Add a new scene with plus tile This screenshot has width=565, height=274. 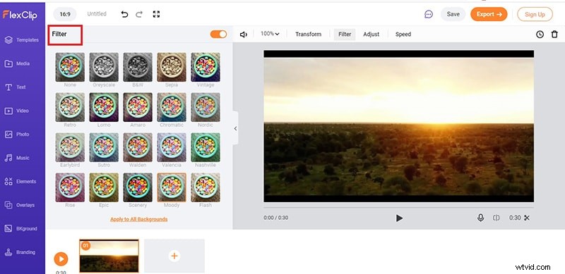(174, 256)
